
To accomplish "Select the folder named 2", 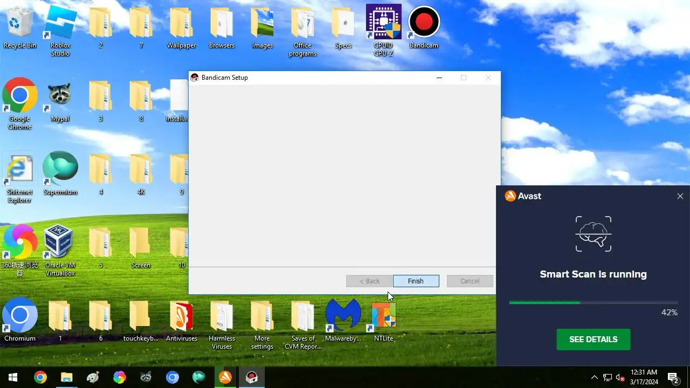I will 101,28.
